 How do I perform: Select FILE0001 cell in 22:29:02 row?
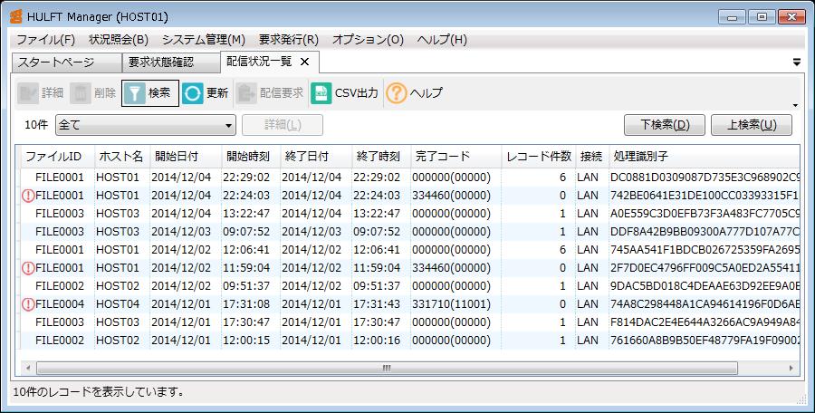pyautogui.click(x=59, y=178)
